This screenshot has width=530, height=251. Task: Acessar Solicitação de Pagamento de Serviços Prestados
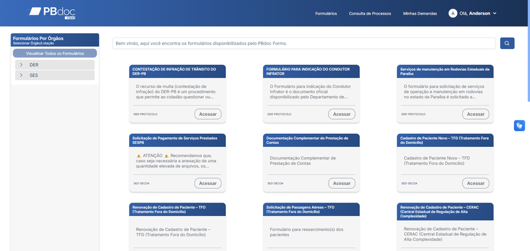click(208, 183)
